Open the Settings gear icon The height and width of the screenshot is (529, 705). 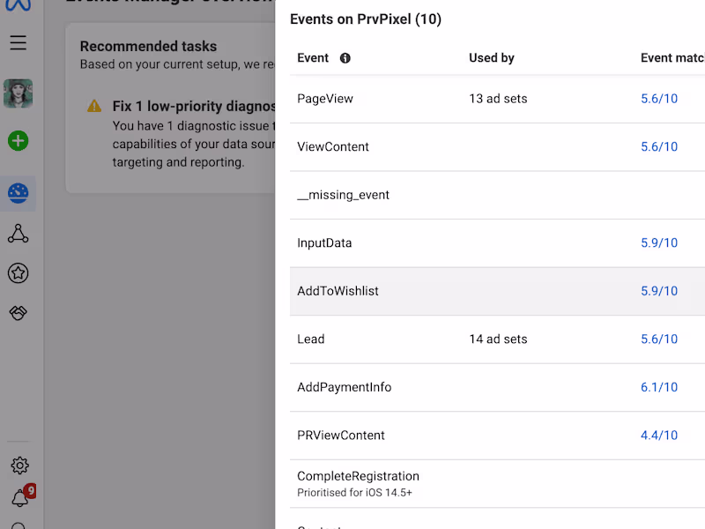[19, 466]
